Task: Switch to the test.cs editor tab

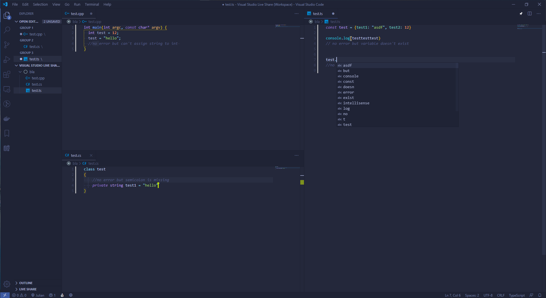Action: point(76,155)
